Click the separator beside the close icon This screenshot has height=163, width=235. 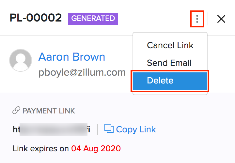coord(208,19)
